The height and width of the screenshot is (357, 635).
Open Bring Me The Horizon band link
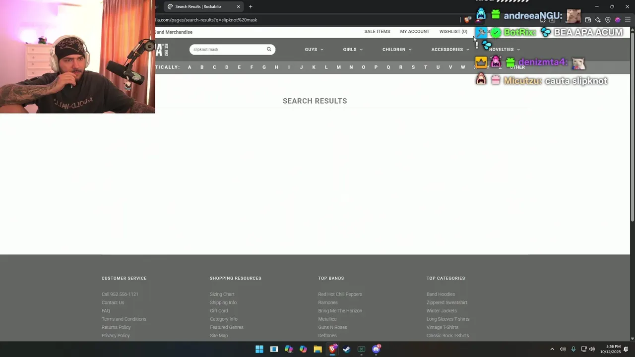click(340, 311)
